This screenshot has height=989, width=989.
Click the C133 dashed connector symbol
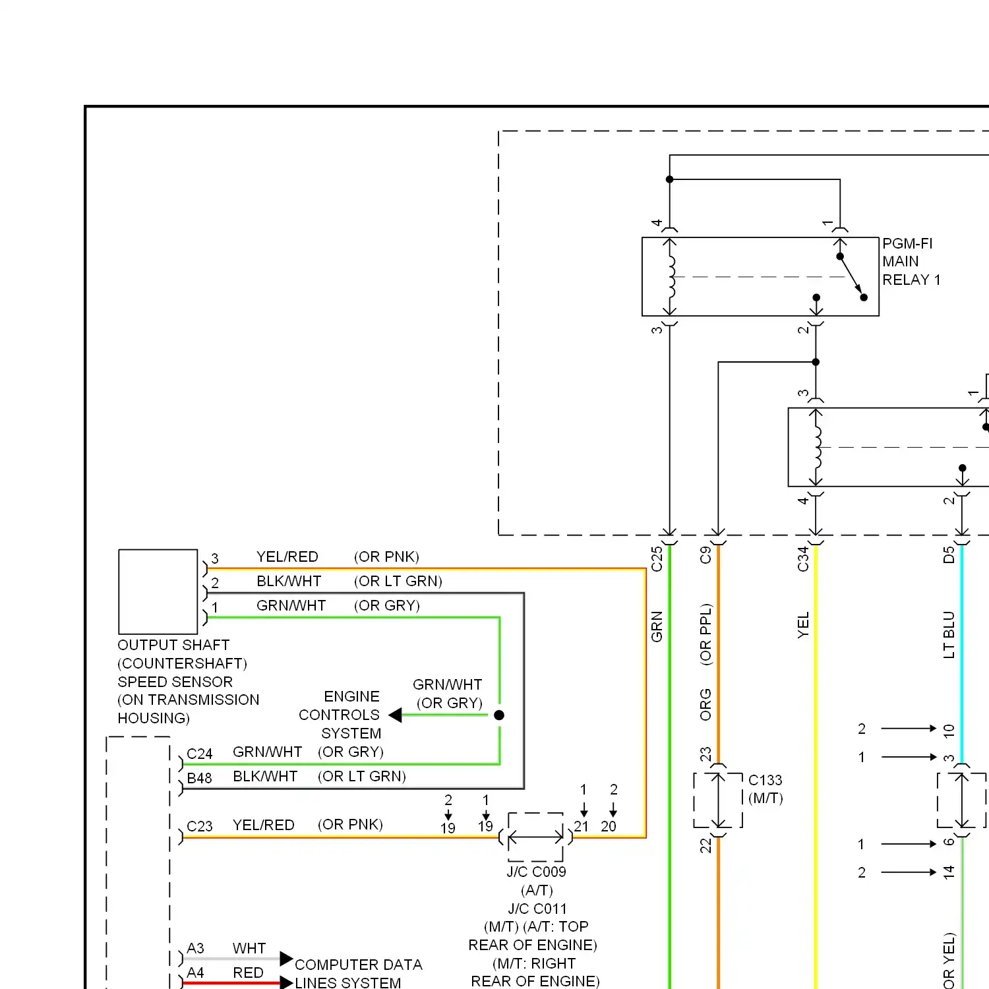pyautogui.click(x=719, y=800)
